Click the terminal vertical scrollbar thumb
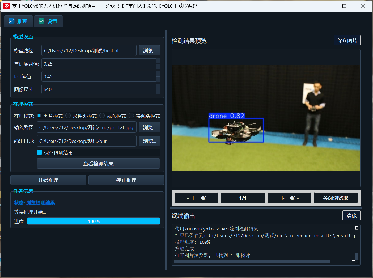 357,256
